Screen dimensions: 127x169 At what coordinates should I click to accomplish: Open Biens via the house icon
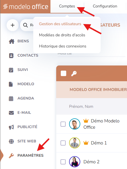11,41
